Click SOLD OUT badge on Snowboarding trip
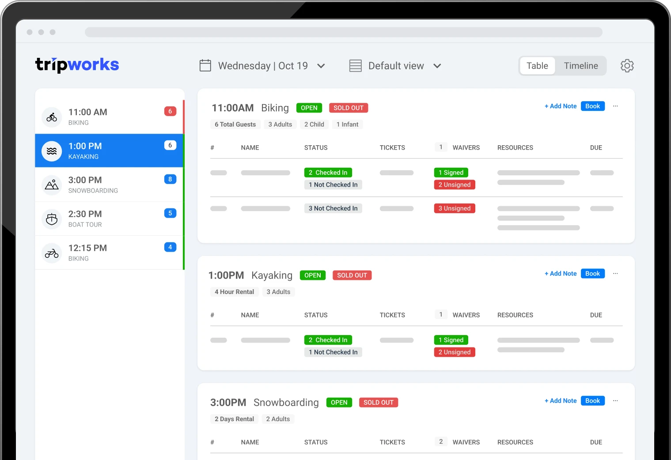Screen dimensions: 671x460 [379, 402]
